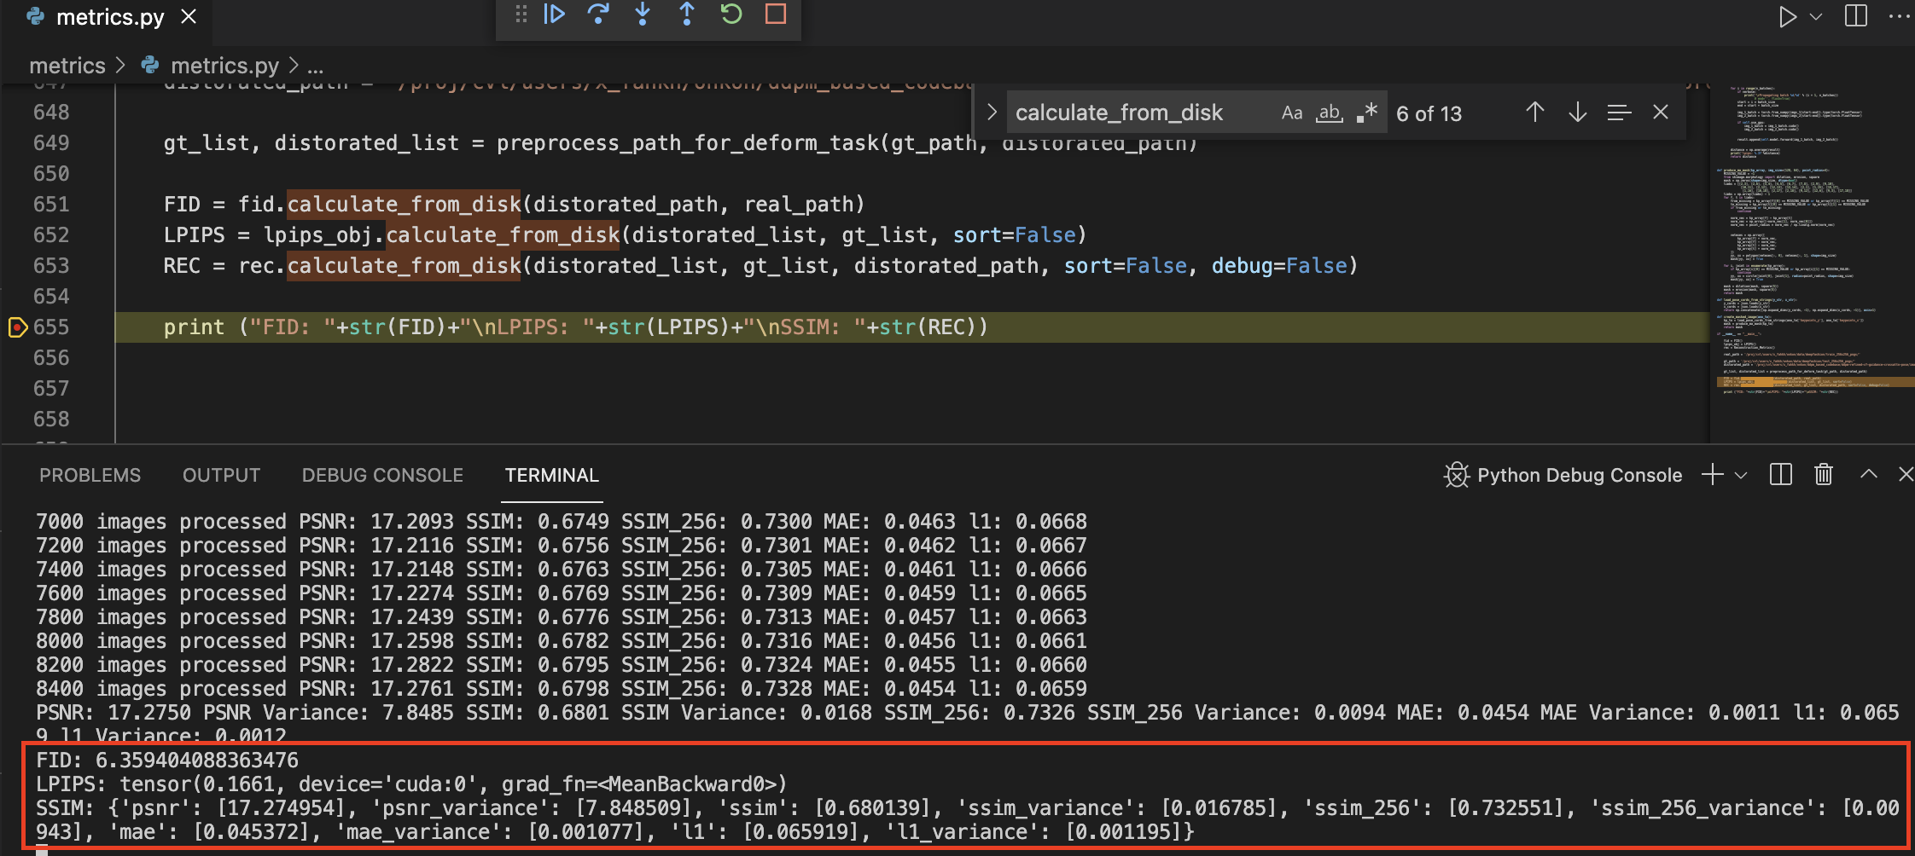
Task: Go to next search match
Action: [x=1577, y=112]
